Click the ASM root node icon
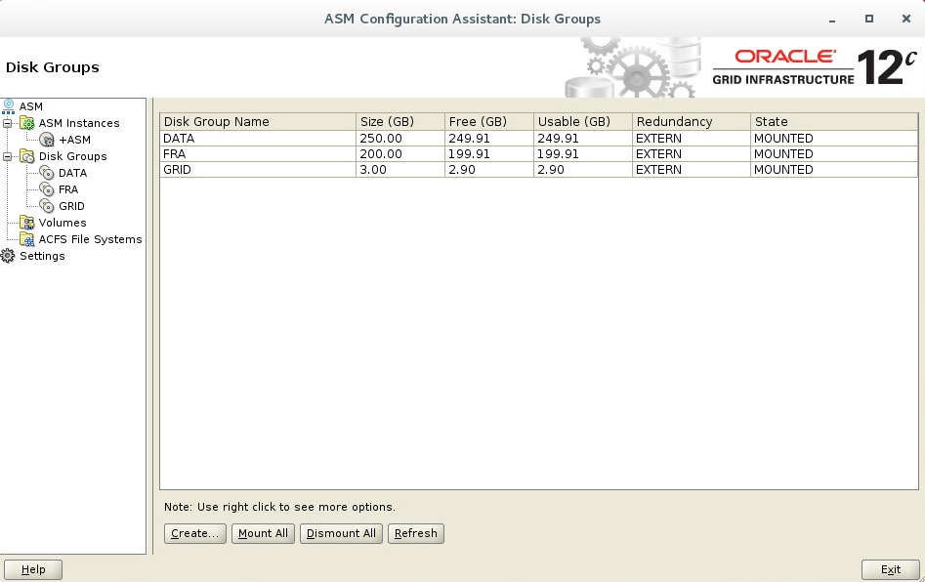Viewport: 925px width, 582px height. pos(8,106)
